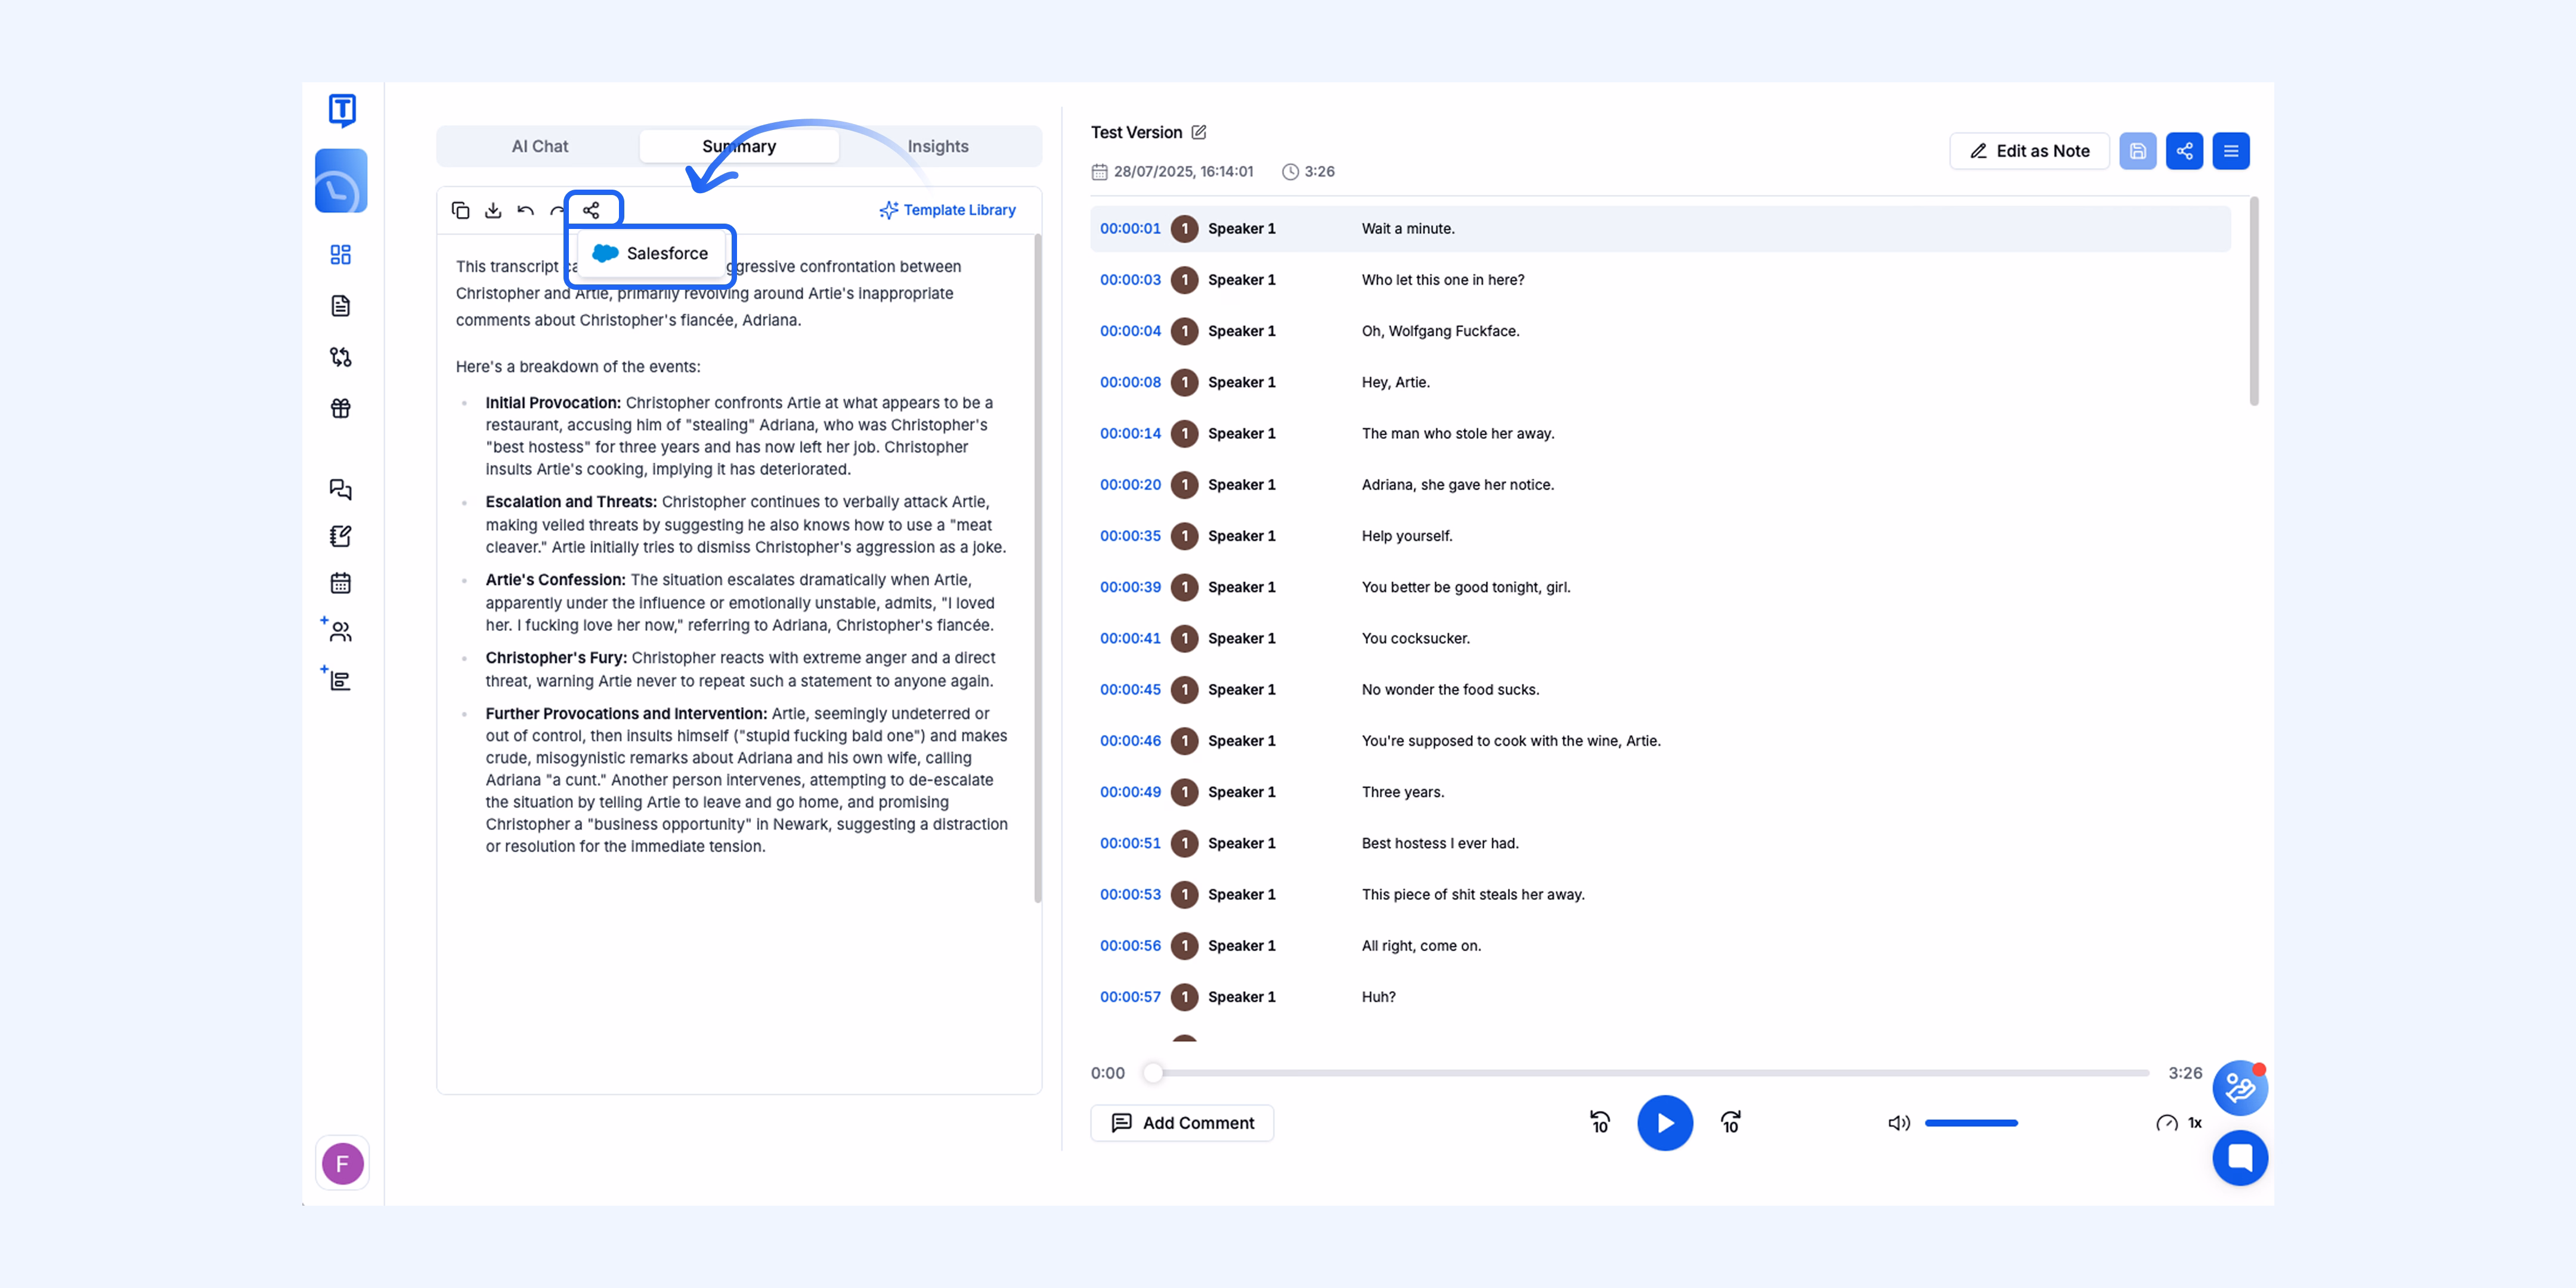Viewport: 2576px width, 1288px height.
Task: Expand Speaker 1 label on first transcript line
Action: [1241, 228]
